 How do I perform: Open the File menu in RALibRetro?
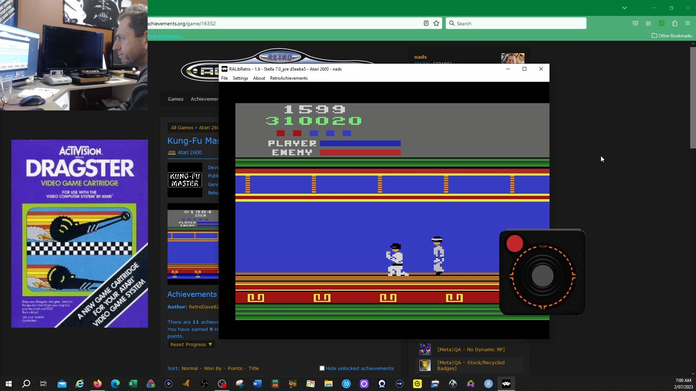[x=225, y=78]
